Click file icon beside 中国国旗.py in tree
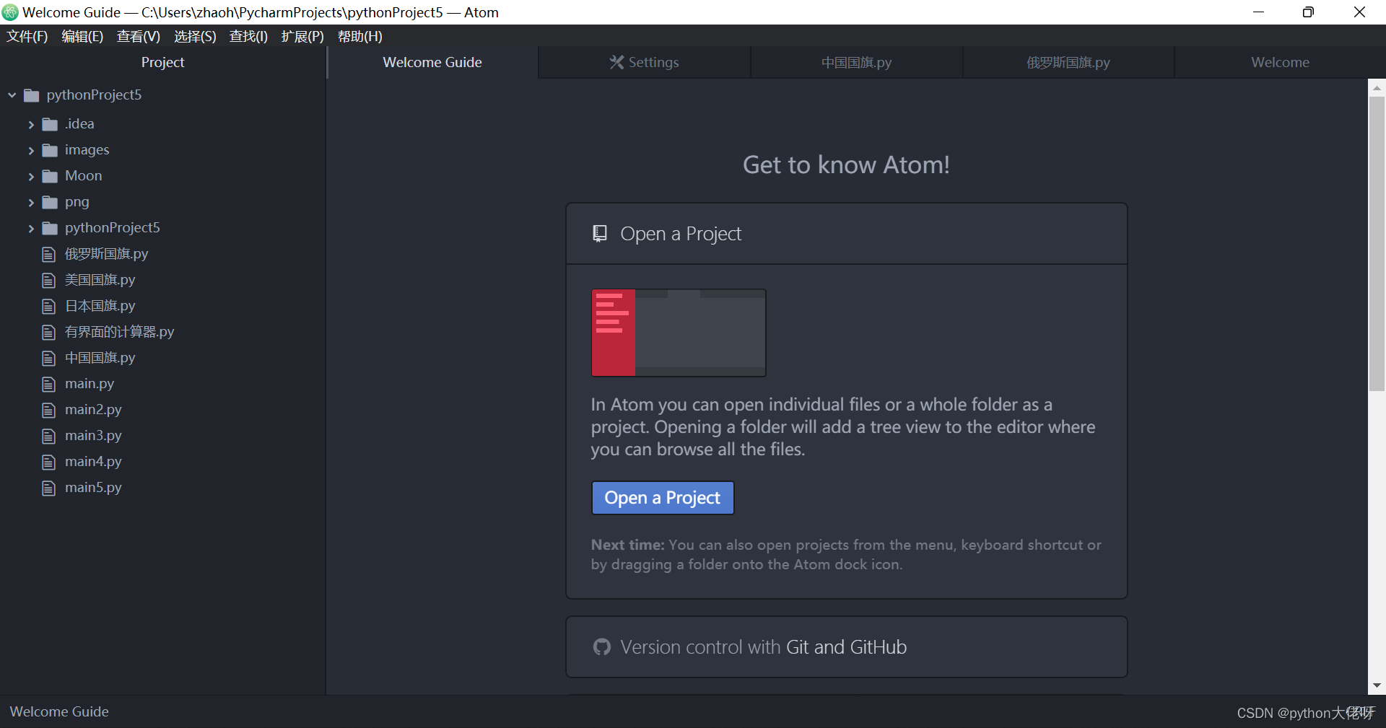The width and height of the screenshot is (1386, 728). click(x=48, y=358)
